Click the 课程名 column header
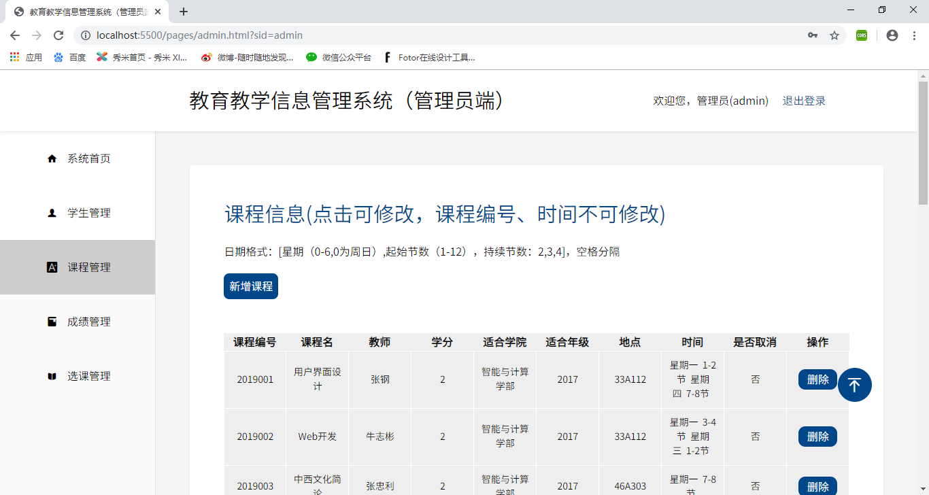This screenshot has height=495, width=929. coord(318,342)
